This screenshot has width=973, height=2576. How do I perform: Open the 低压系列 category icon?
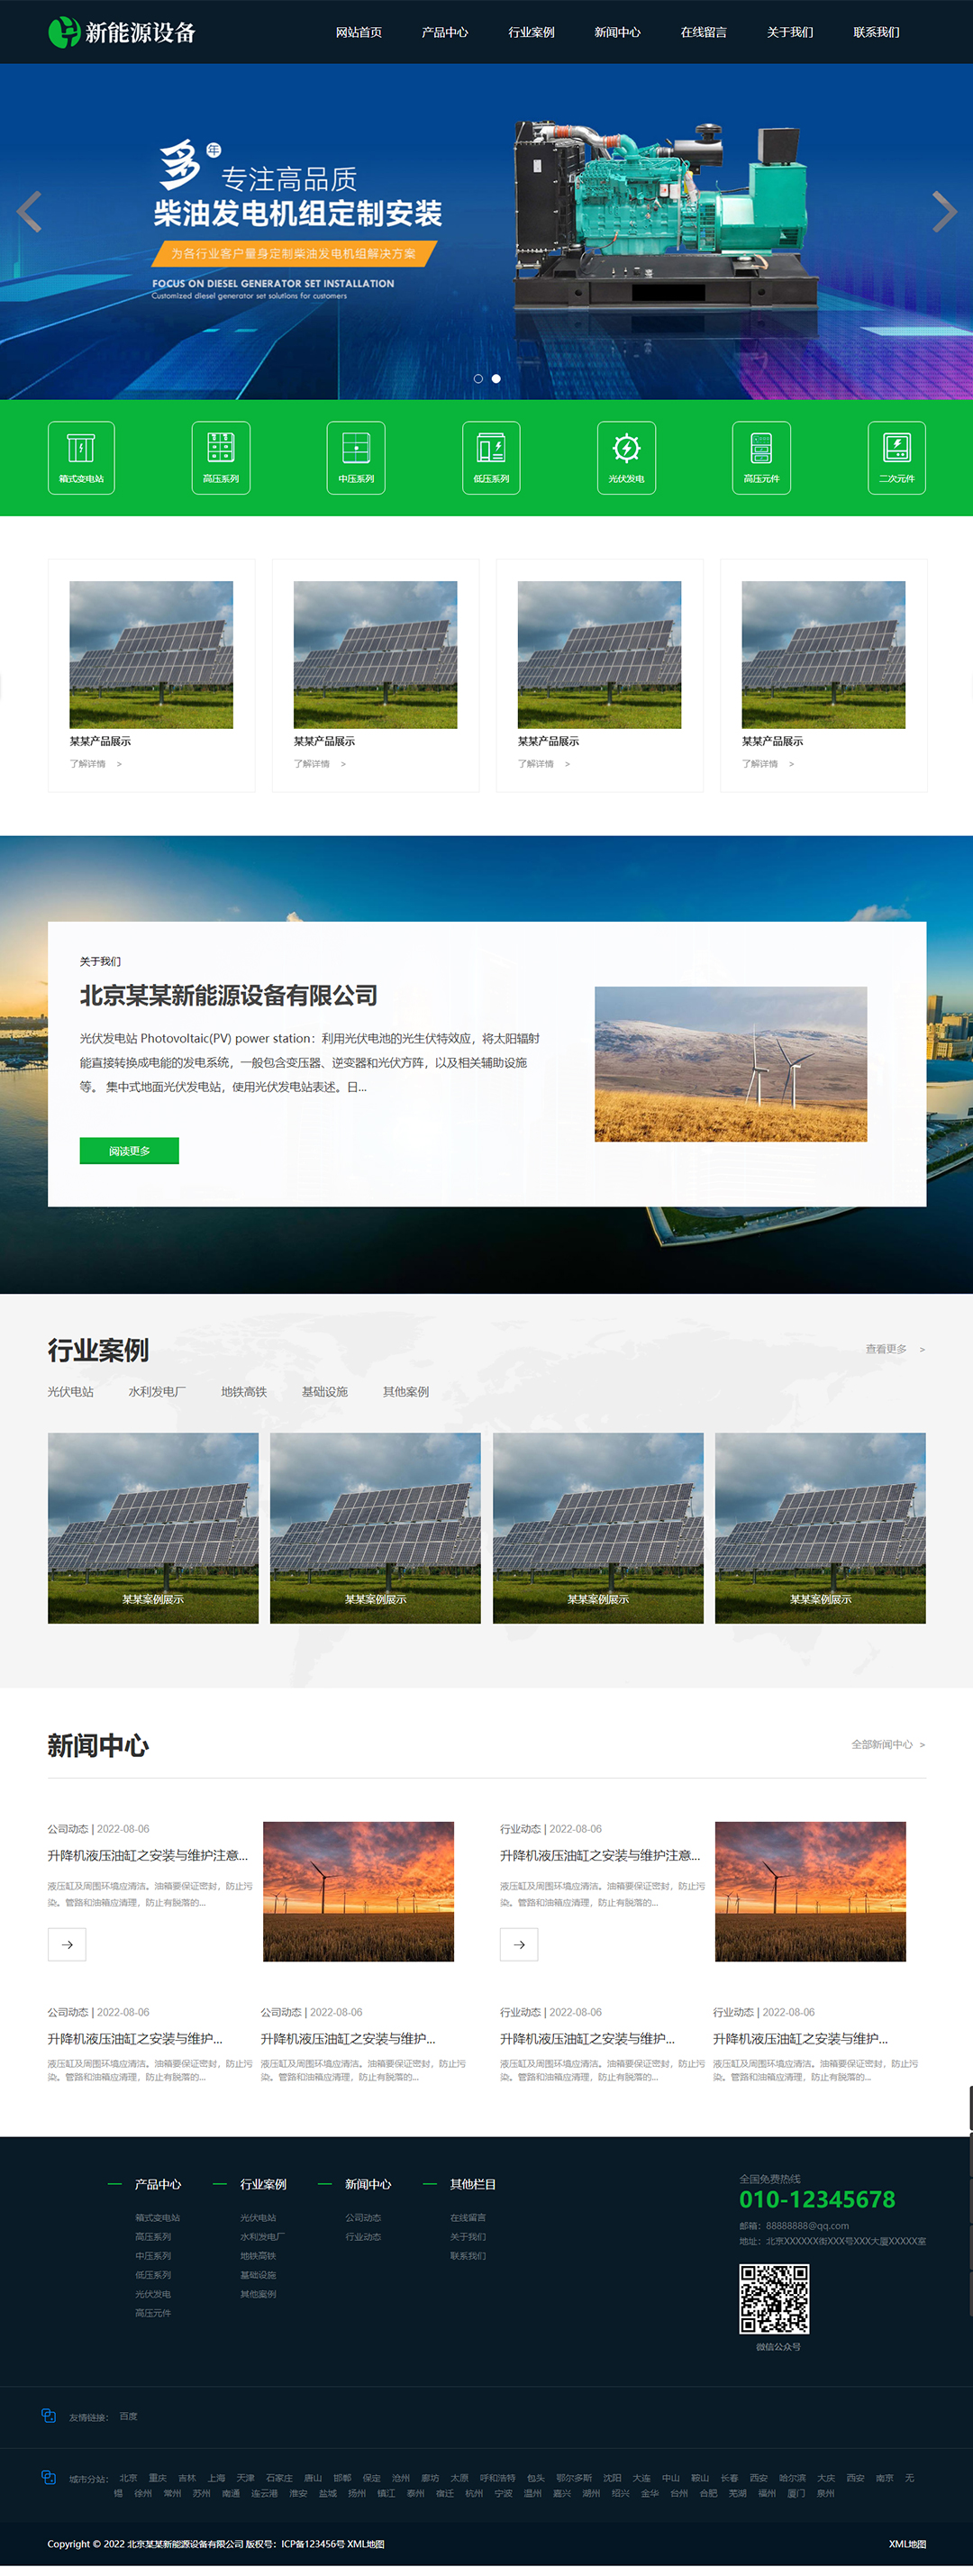(491, 457)
